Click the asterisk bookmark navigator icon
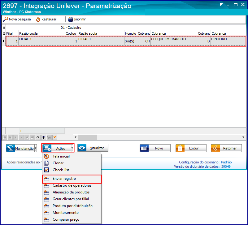The height and width of the screenshot is (225, 248). point(43,137)
